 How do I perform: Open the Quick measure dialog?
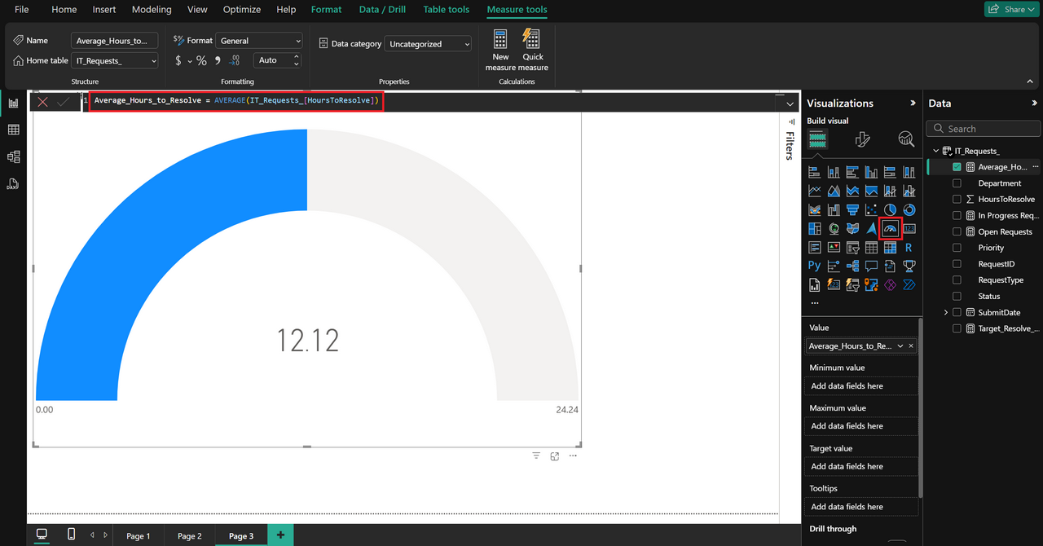point(533,50)
